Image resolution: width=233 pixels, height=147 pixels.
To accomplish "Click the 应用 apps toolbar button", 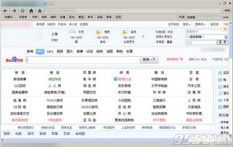I will [118, 17].
